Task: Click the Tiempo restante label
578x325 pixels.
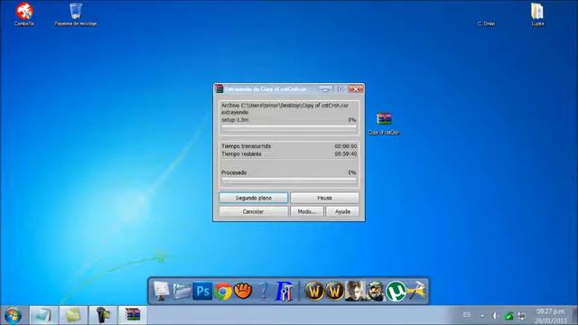Action: [241, 154]
